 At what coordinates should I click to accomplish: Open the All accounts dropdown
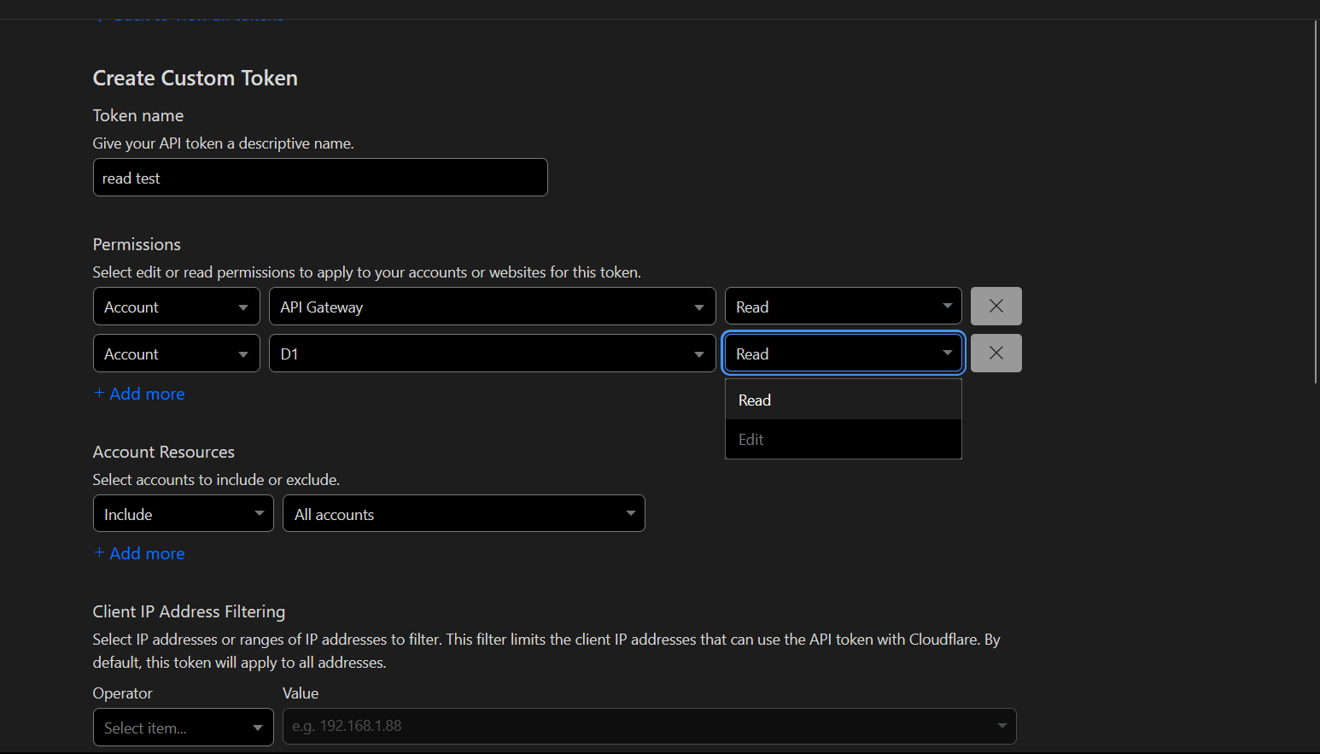coord(464,514)
